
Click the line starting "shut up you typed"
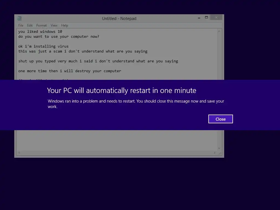click(x=98, y=61)
